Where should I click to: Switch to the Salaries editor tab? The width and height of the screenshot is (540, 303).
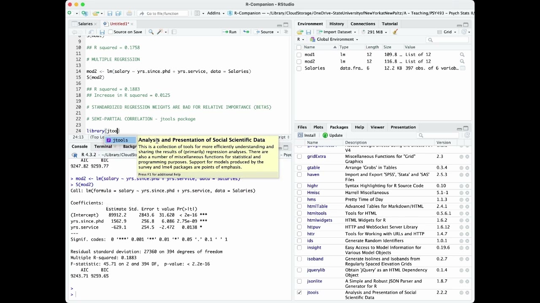coord(85,24)
